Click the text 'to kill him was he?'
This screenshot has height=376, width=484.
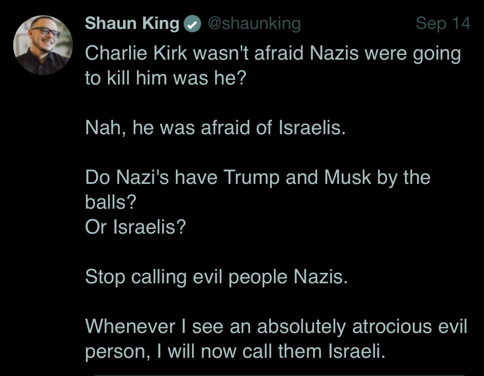pos(166,78)
